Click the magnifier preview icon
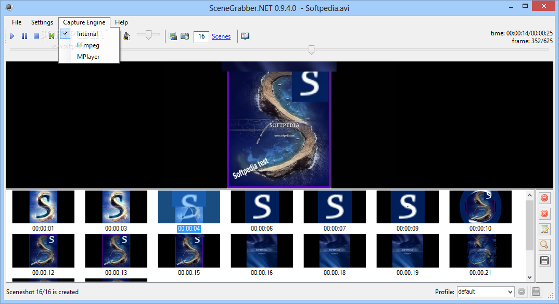559x304 pixels. tap(544, 245)
